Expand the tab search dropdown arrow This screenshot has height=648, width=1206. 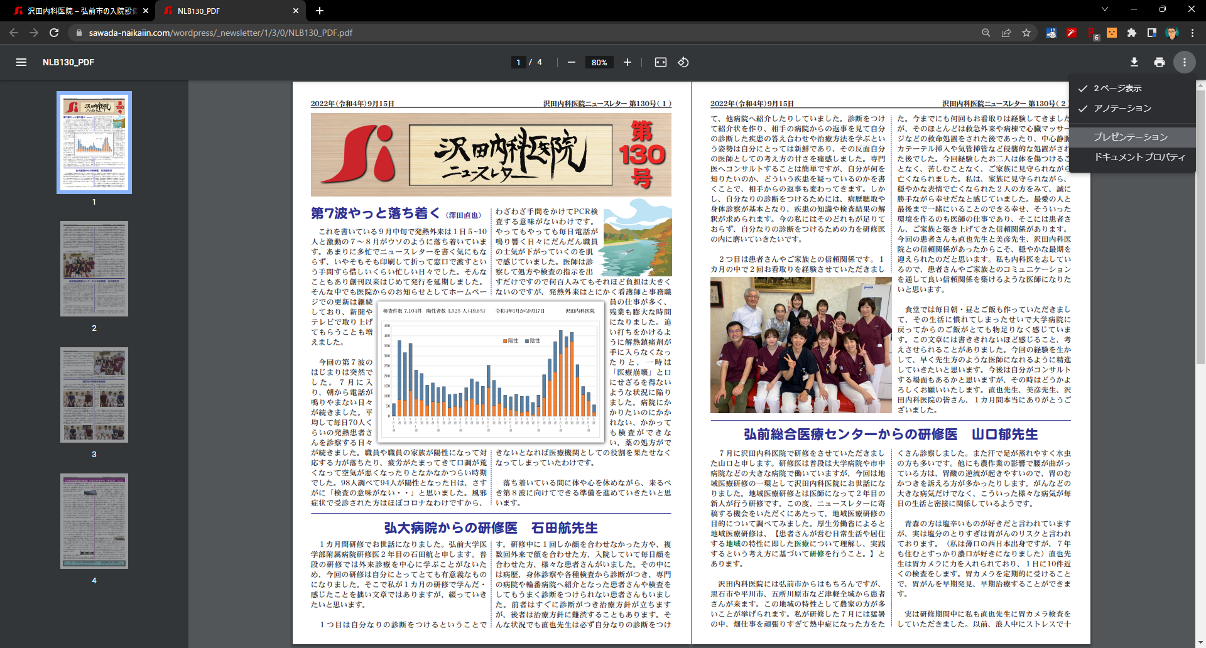(1105, 9)
